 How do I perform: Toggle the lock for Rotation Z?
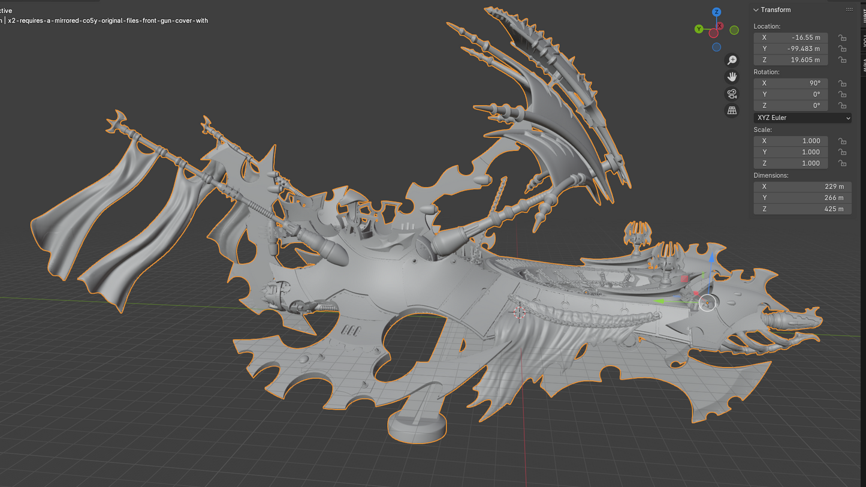tap(842, 106)
